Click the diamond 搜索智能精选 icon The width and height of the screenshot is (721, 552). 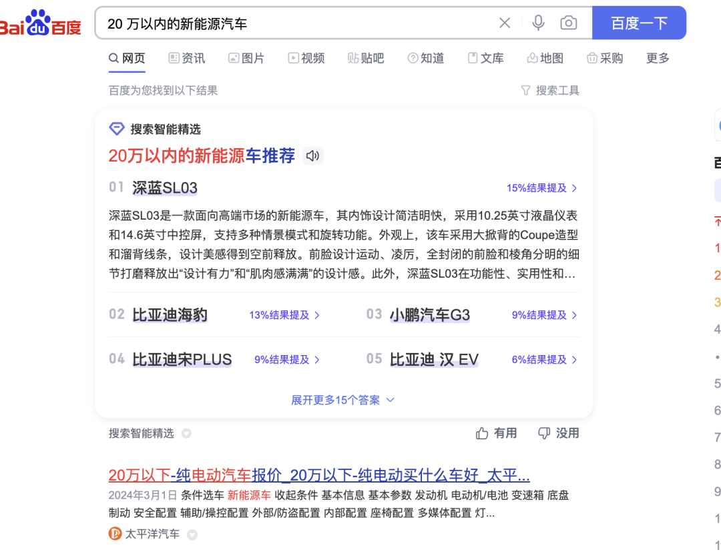[116, 129]
